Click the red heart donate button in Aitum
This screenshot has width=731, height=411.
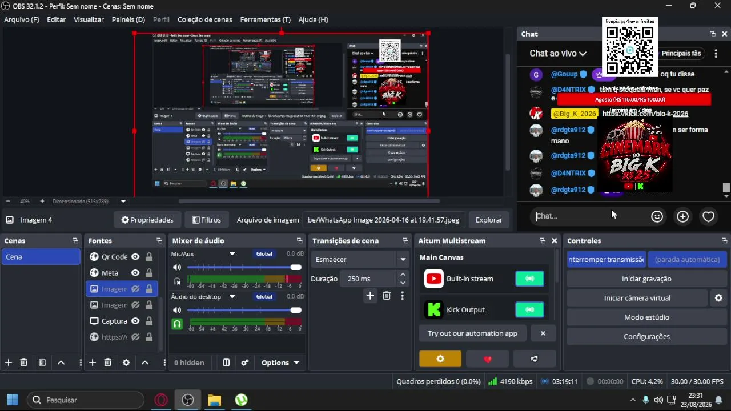pyautogui.click(x=487, y=358)
